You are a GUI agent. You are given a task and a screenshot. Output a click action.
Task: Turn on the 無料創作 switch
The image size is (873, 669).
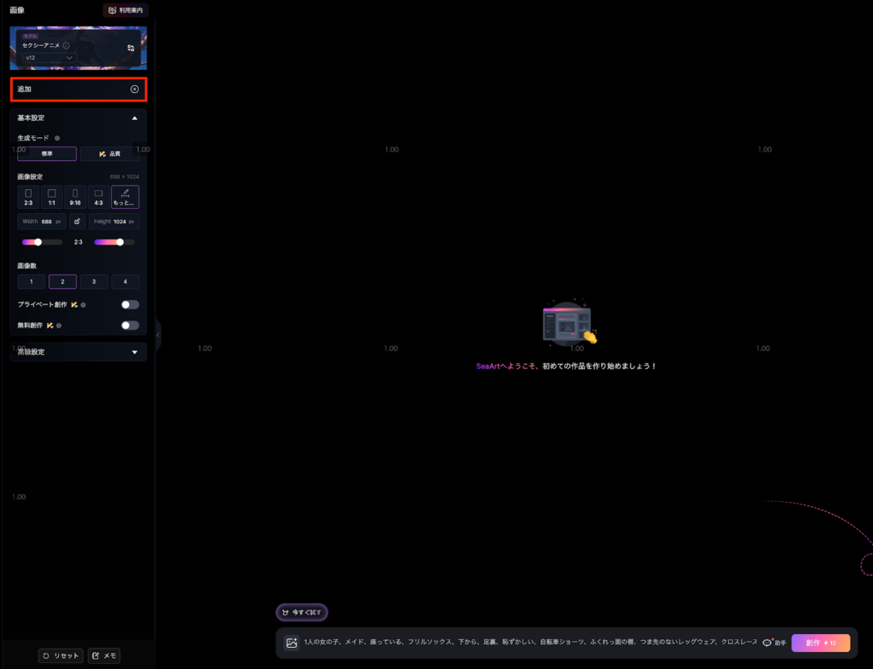tap(130, 325)
